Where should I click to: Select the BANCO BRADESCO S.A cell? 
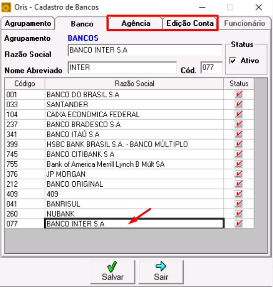point(135,125)
